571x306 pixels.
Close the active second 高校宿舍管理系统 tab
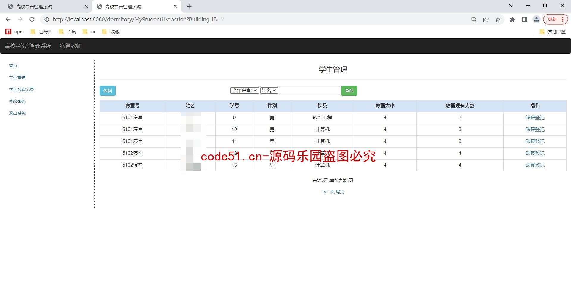[x=175, y=6]
